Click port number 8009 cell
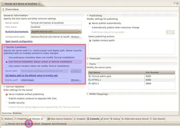Viewport: 180px width, 128px height. pos(148,84)
